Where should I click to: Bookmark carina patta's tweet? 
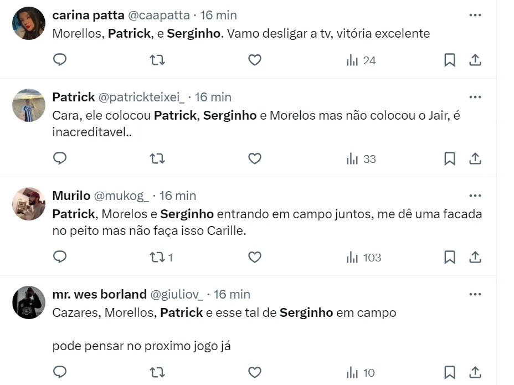[450, 60]
